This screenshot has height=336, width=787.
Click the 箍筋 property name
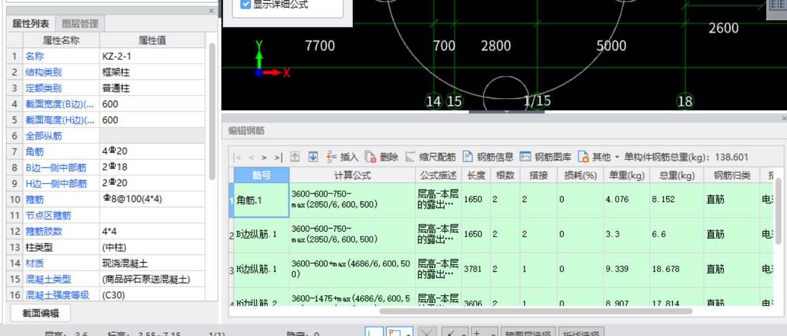tap(35, 200)
